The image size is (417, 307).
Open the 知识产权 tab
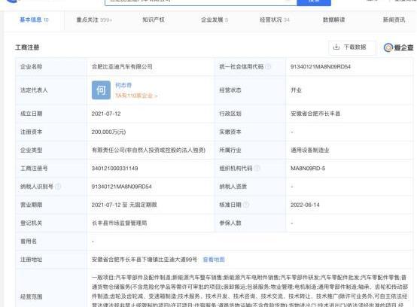(154, 20)
